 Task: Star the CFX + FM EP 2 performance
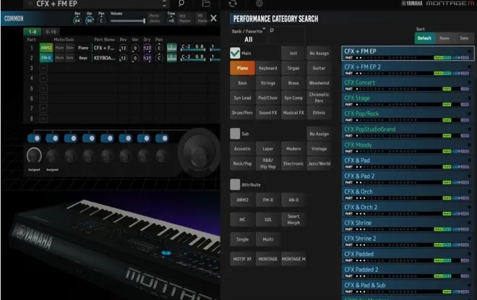[x=469, y=67]
